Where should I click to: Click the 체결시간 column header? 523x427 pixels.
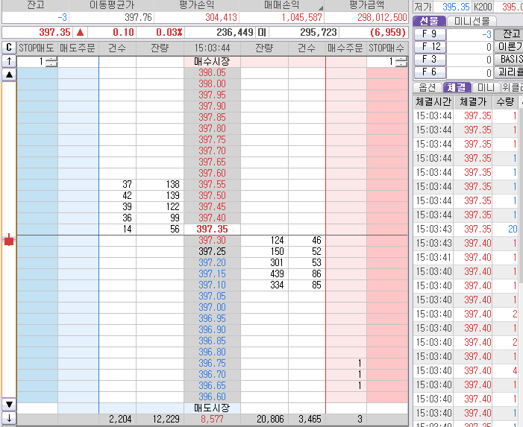[433, 101]
